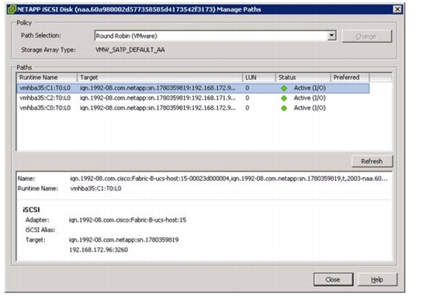Click target cell with 192.168.171.9...

(x=158, y=98)
